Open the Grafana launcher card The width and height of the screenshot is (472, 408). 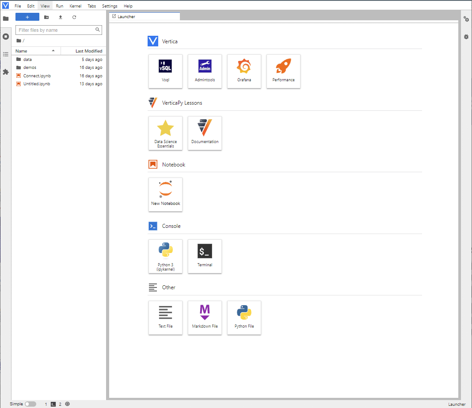[244, 71]
